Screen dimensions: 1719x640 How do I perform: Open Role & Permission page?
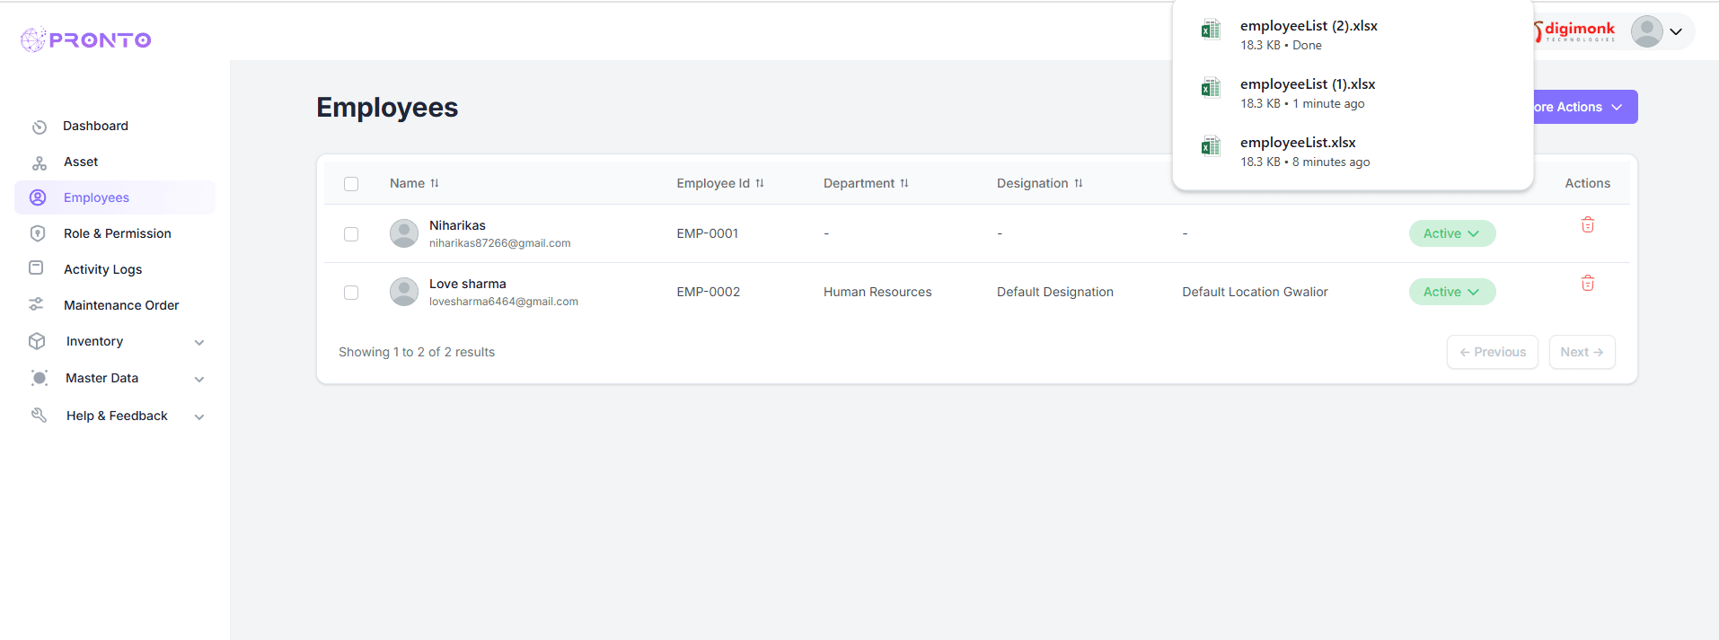pyautogui.click(x=117, y=233)
